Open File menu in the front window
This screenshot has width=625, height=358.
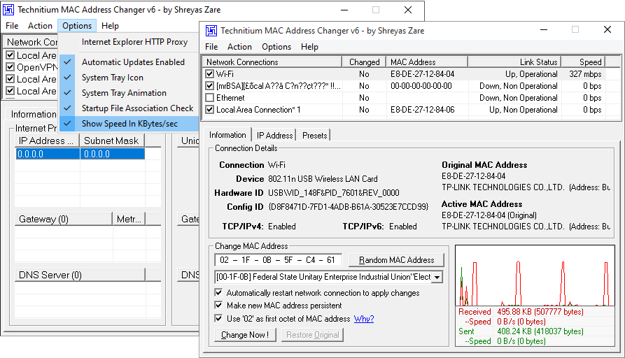(x=211, y=47)
